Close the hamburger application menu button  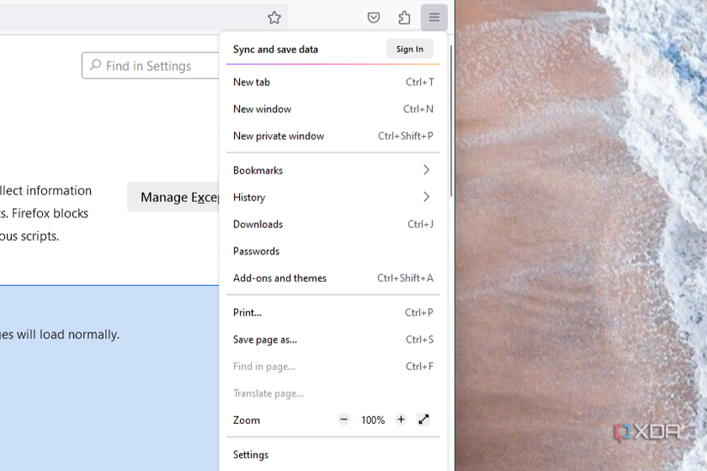(x=434, y=17)
